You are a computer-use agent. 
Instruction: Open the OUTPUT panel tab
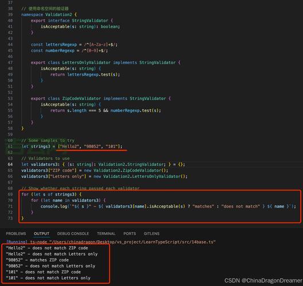(x=42, y=233)
